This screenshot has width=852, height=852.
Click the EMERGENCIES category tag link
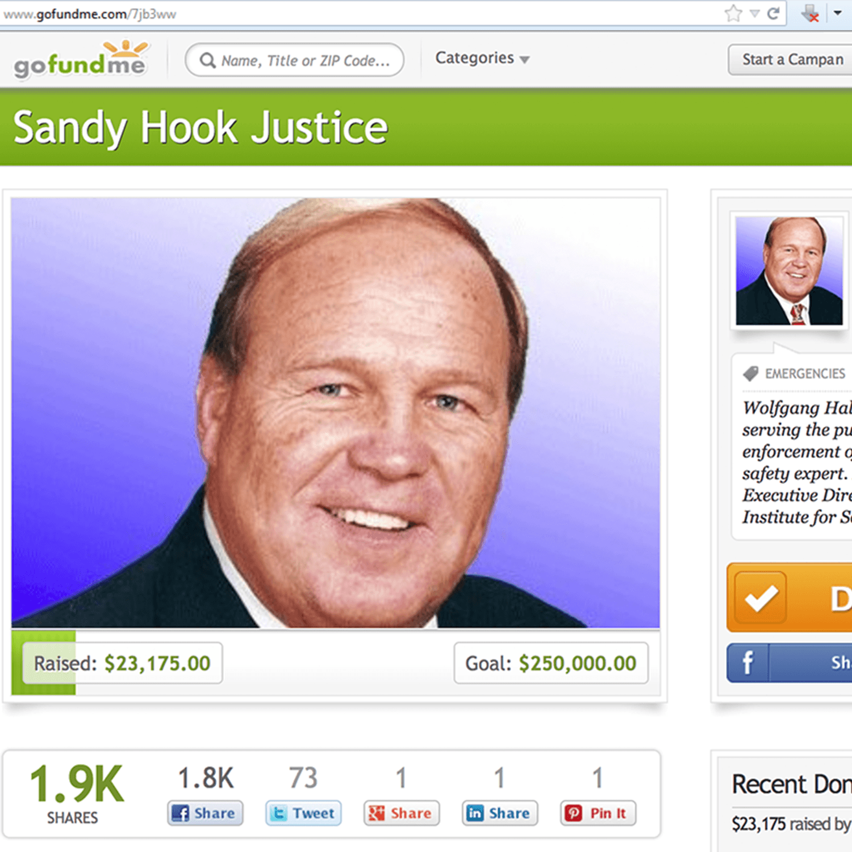click(805, 374)
